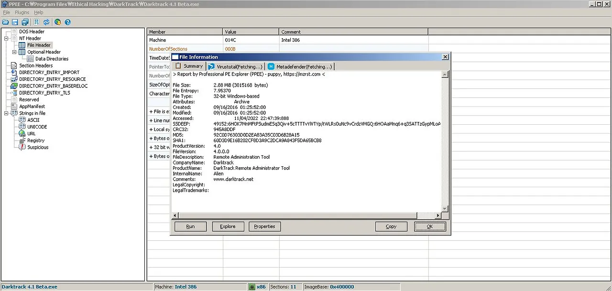Collapse the Strings in file node
Viewport: 612px width, 291px height.
pyautogui.click(x=7, y=113)
